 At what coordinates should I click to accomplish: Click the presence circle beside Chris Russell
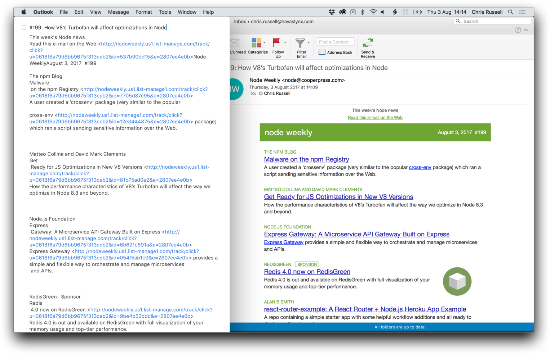tap(261, 94)
